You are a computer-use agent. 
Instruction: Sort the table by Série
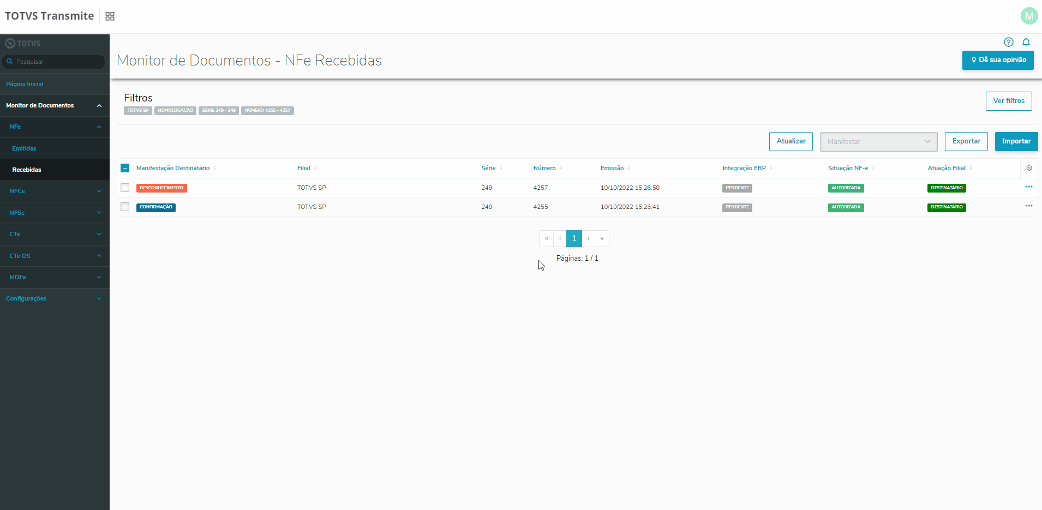pyautogui.click(x=492, y=168)
